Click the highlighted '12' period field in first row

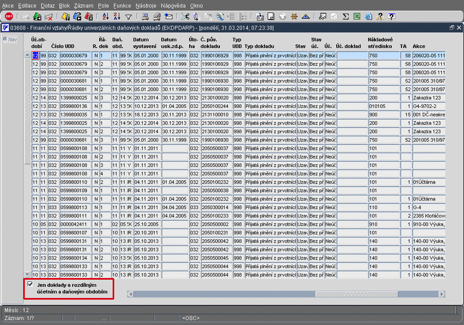click(35, 56)
